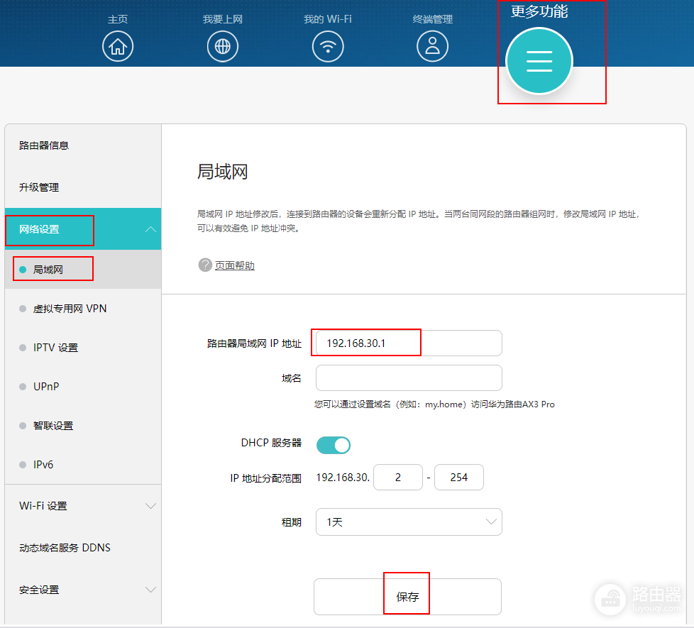Select 路由器信息 in the sidebar
This screenshot has width=694, height=628.
coord(44,145)
